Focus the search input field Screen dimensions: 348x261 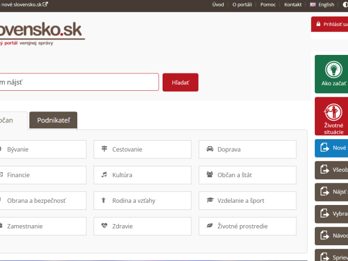click(x=79, y=82)
